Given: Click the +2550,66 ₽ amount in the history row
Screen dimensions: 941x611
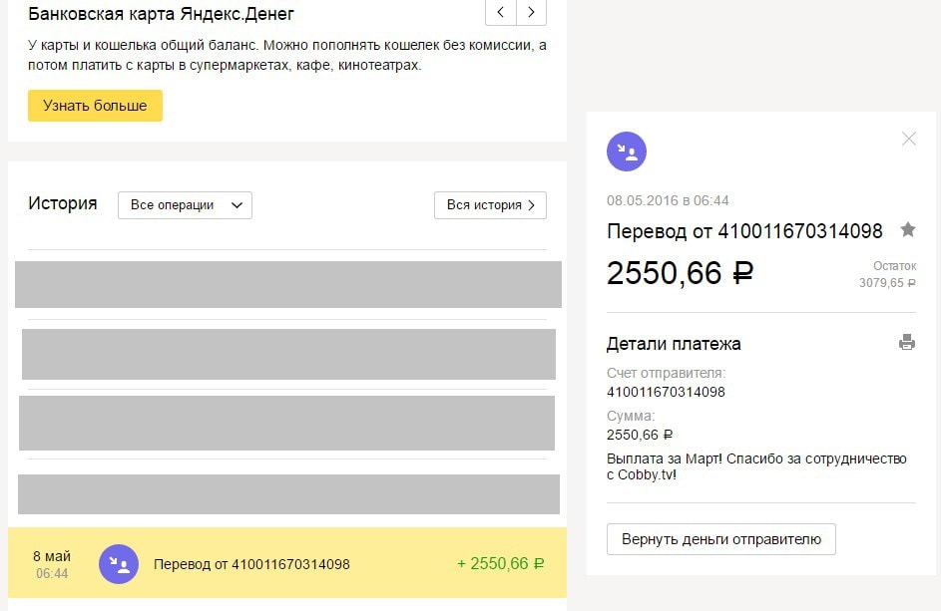Looking at the screenshot, I should (500, 564).
